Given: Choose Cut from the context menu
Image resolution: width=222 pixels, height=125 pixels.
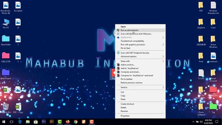Looking at the screenshot, I should point(140,92).
